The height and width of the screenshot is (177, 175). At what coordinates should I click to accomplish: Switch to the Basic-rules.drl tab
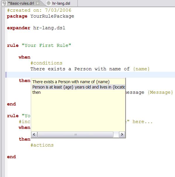pyautogui.click(x=21, y=4)
